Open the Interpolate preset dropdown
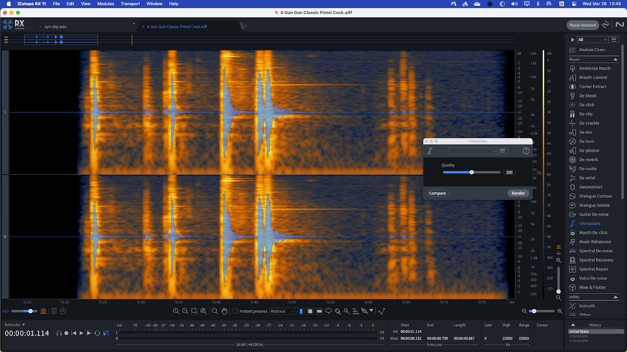Screen dimensions: 627x352 coord(472,151)
